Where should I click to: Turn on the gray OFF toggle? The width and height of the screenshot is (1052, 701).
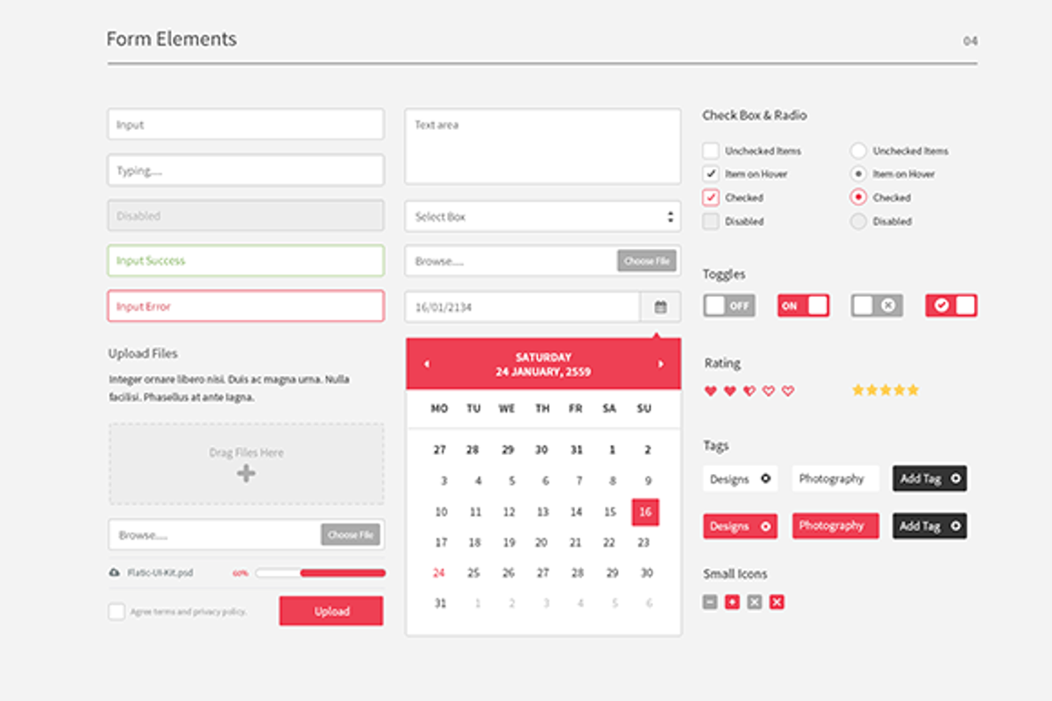[x=729, y=306]
